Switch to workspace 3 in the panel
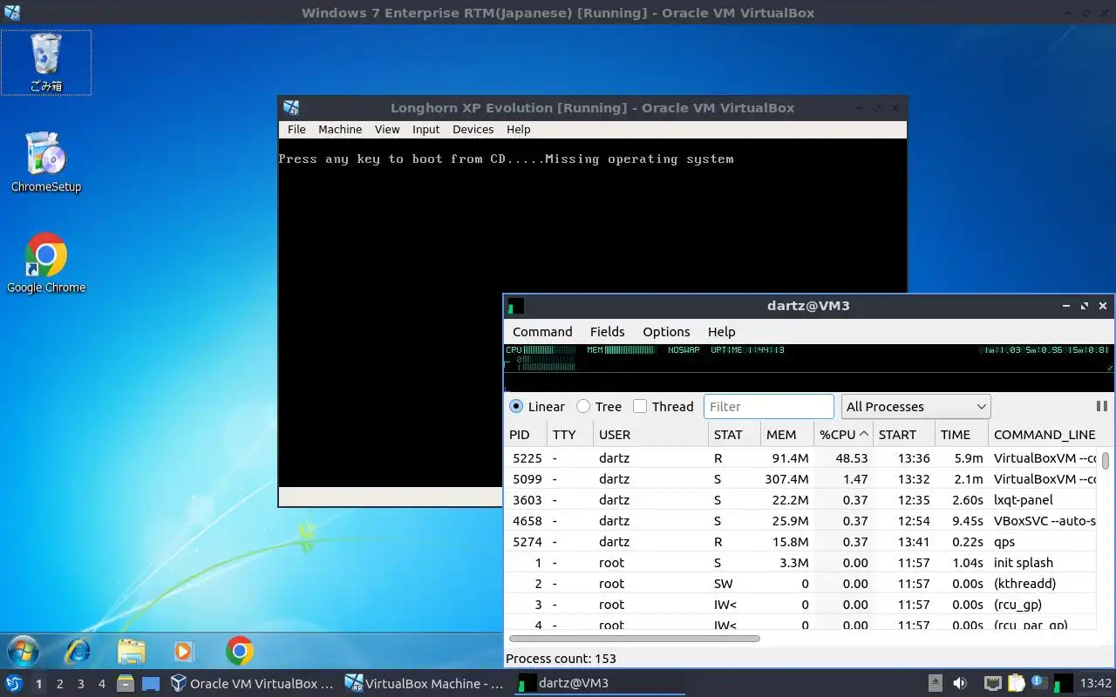 (x=80, y=684)
